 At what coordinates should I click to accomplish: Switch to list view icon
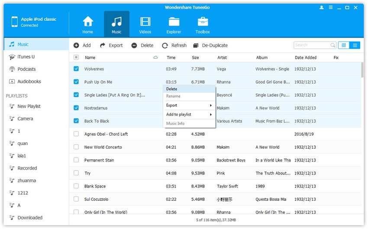point(355,45)
